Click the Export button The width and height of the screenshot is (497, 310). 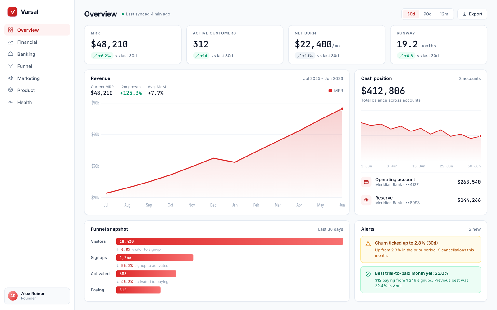(472, 14)
